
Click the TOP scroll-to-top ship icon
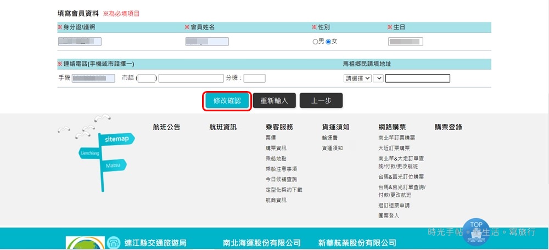click(x=476, y=231)
